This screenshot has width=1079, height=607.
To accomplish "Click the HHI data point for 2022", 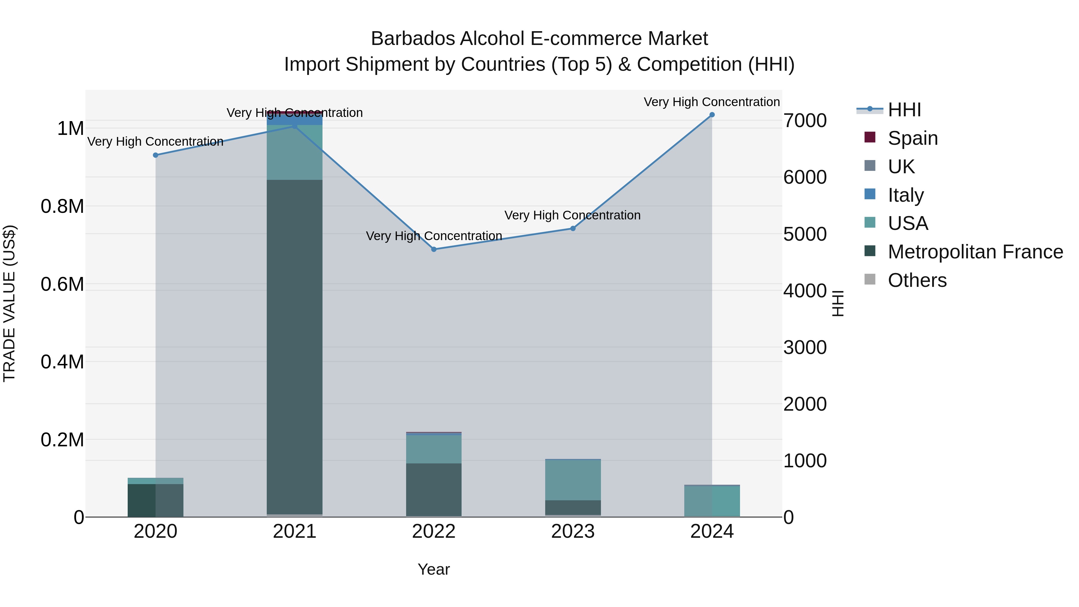I will click(434, 249).
